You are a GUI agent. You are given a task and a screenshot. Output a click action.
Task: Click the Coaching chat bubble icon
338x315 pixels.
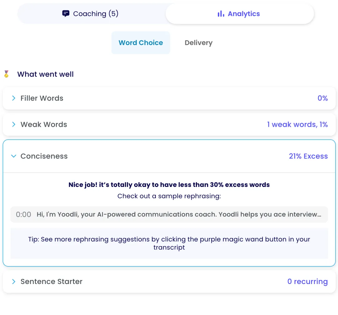[66, 13]
